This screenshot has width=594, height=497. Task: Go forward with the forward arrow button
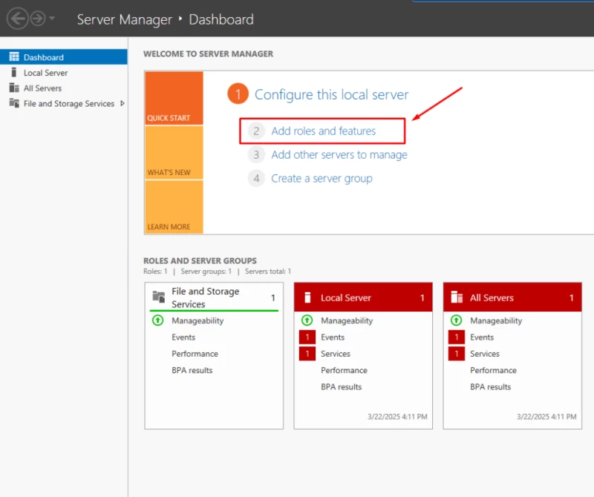coord(38,19)
